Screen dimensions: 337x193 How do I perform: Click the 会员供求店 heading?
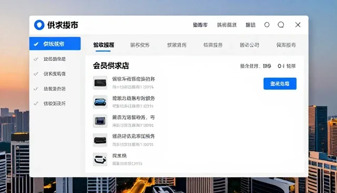tap(111, 66)
